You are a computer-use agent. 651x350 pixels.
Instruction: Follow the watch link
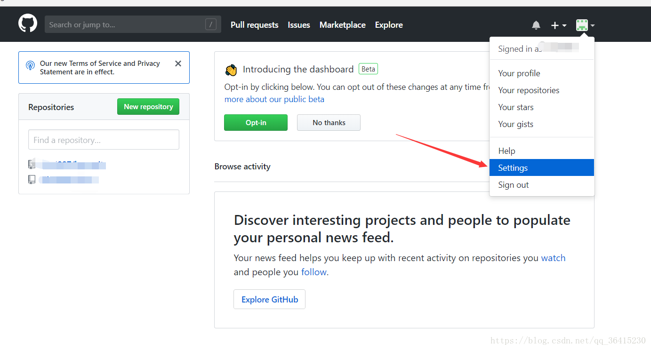tap(553, 258)
